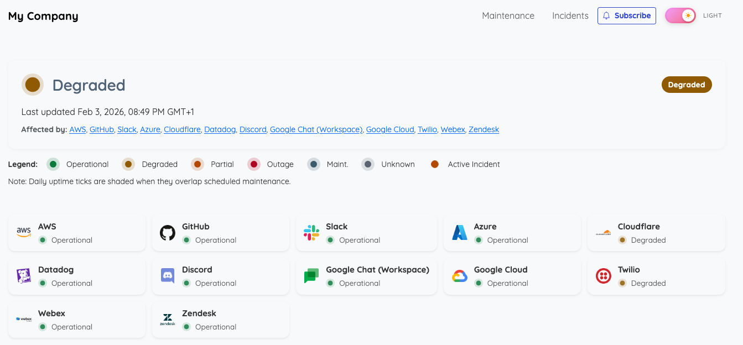This screenshot has width=743, height=345.
Task: Click the Outage red status dot
Action: 254,164
